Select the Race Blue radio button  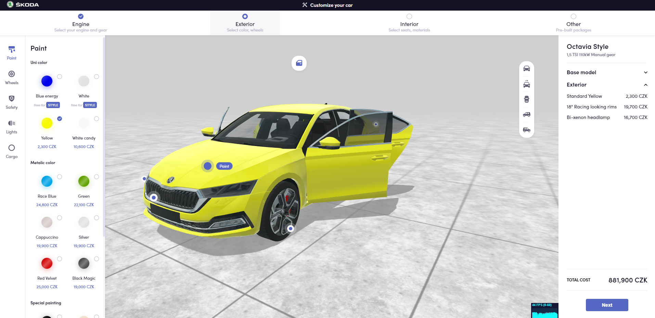[60, 177]
